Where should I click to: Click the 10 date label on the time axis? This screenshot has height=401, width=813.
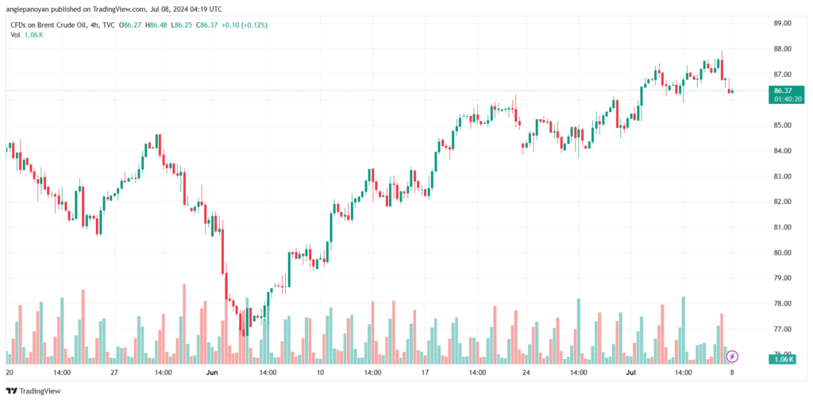[x=321, y=372]
